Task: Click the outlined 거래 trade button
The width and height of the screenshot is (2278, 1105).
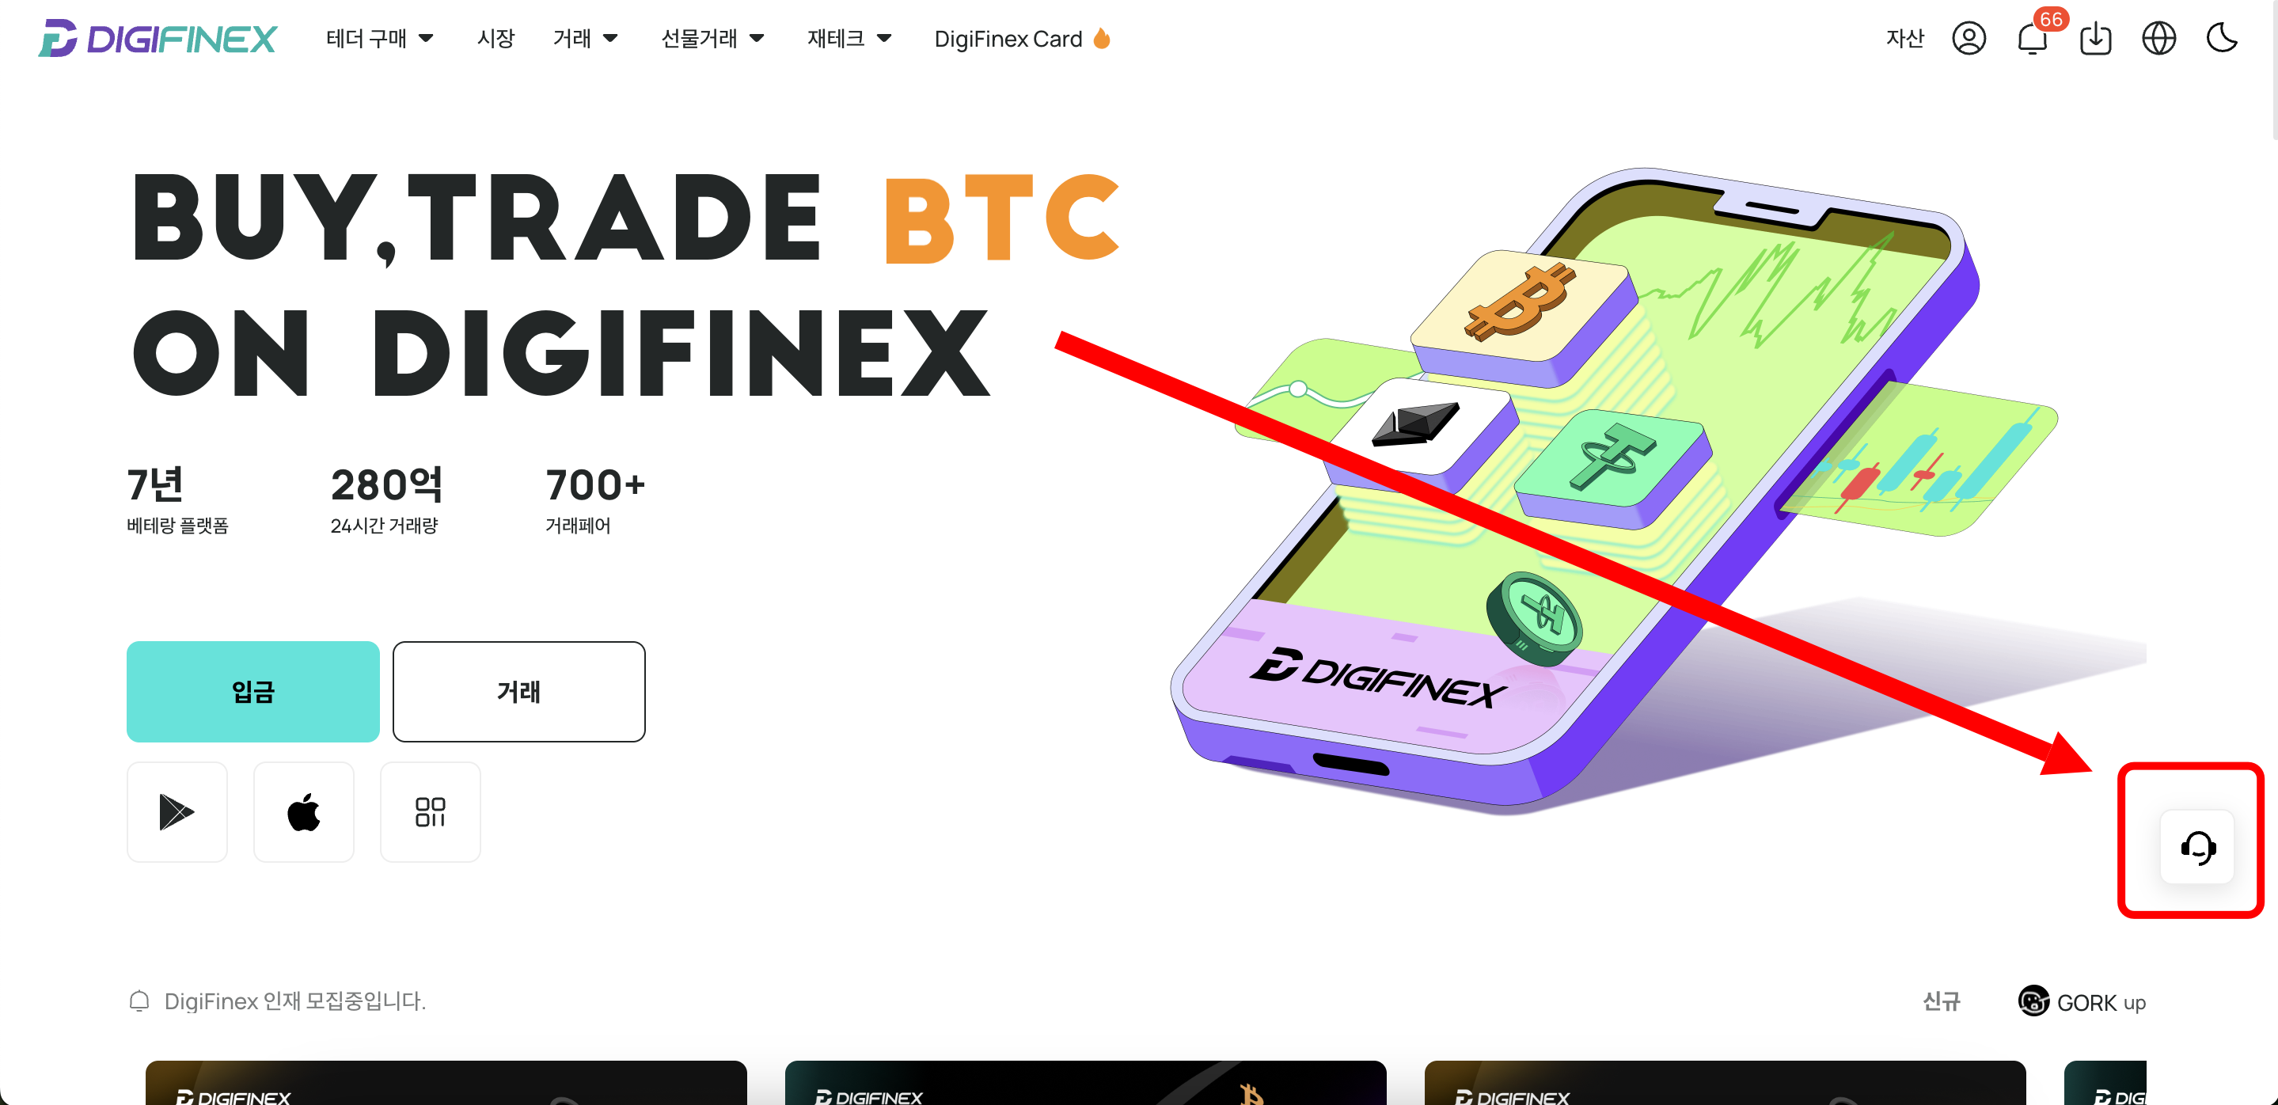Action: 519,691
